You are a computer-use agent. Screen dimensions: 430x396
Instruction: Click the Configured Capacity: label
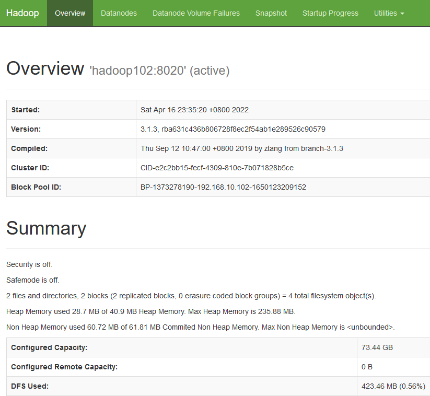49,348
